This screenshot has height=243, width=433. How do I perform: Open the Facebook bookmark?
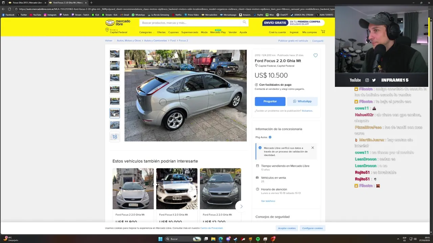(x=8, y=15)
